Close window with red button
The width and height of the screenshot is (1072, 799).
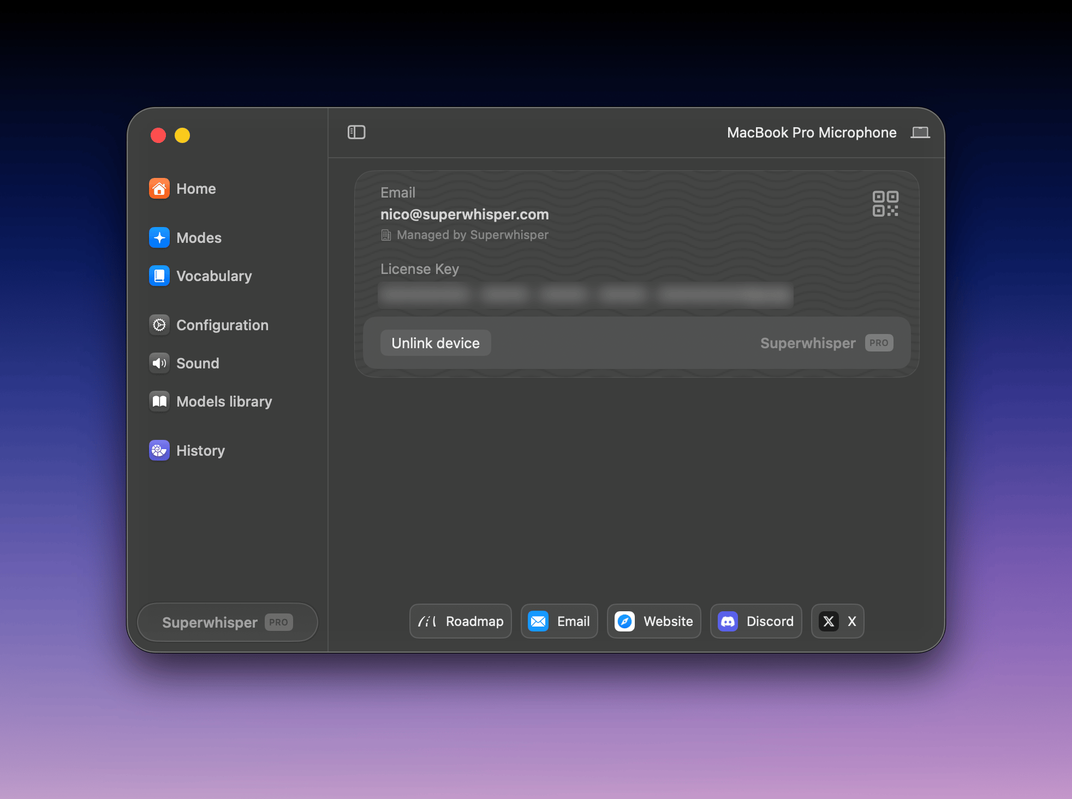click(x=158, y=135)
